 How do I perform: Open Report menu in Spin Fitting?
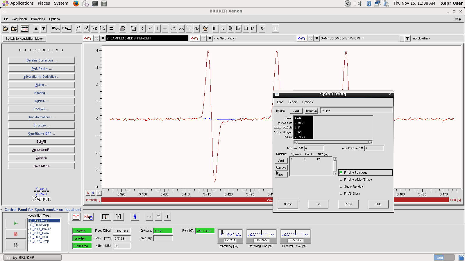293,102
